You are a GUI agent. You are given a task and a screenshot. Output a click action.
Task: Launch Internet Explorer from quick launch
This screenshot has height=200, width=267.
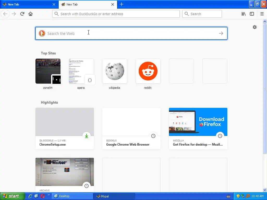(x=31, y=196)
